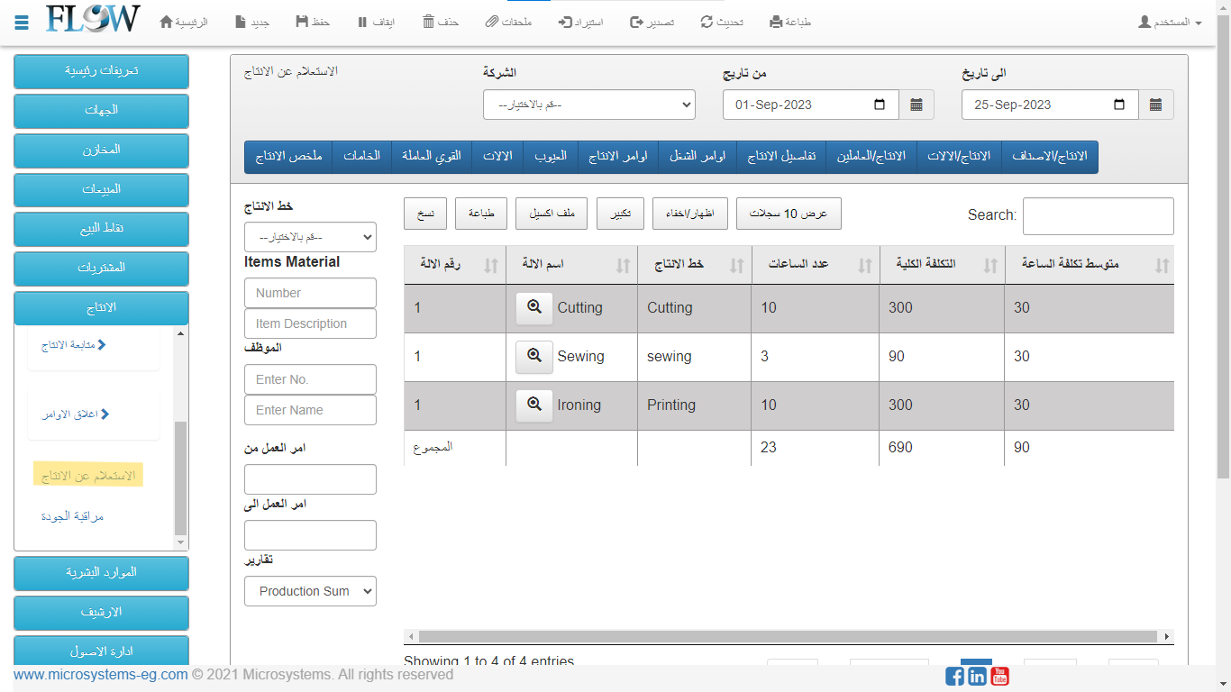The height and width of the screenshot is (692, 1231).
Task: Click the table's horizontal scrollbar
Action: click(x=788, y=636)
